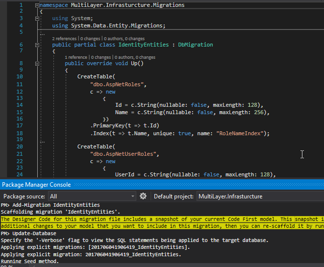Click line number 18 in the gutter
The image size is (324, 267).
[20, 133]
